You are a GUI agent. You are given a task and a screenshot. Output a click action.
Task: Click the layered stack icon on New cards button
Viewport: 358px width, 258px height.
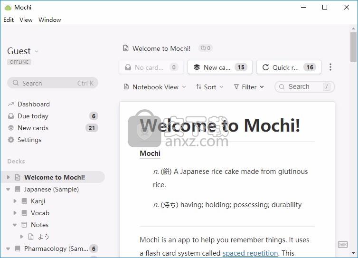tap(197, 67)
